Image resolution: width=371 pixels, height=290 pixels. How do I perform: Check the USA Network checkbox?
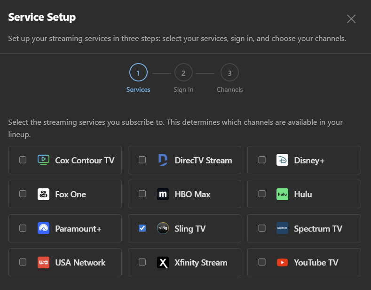pyautogui.click(x=23, y=262)
